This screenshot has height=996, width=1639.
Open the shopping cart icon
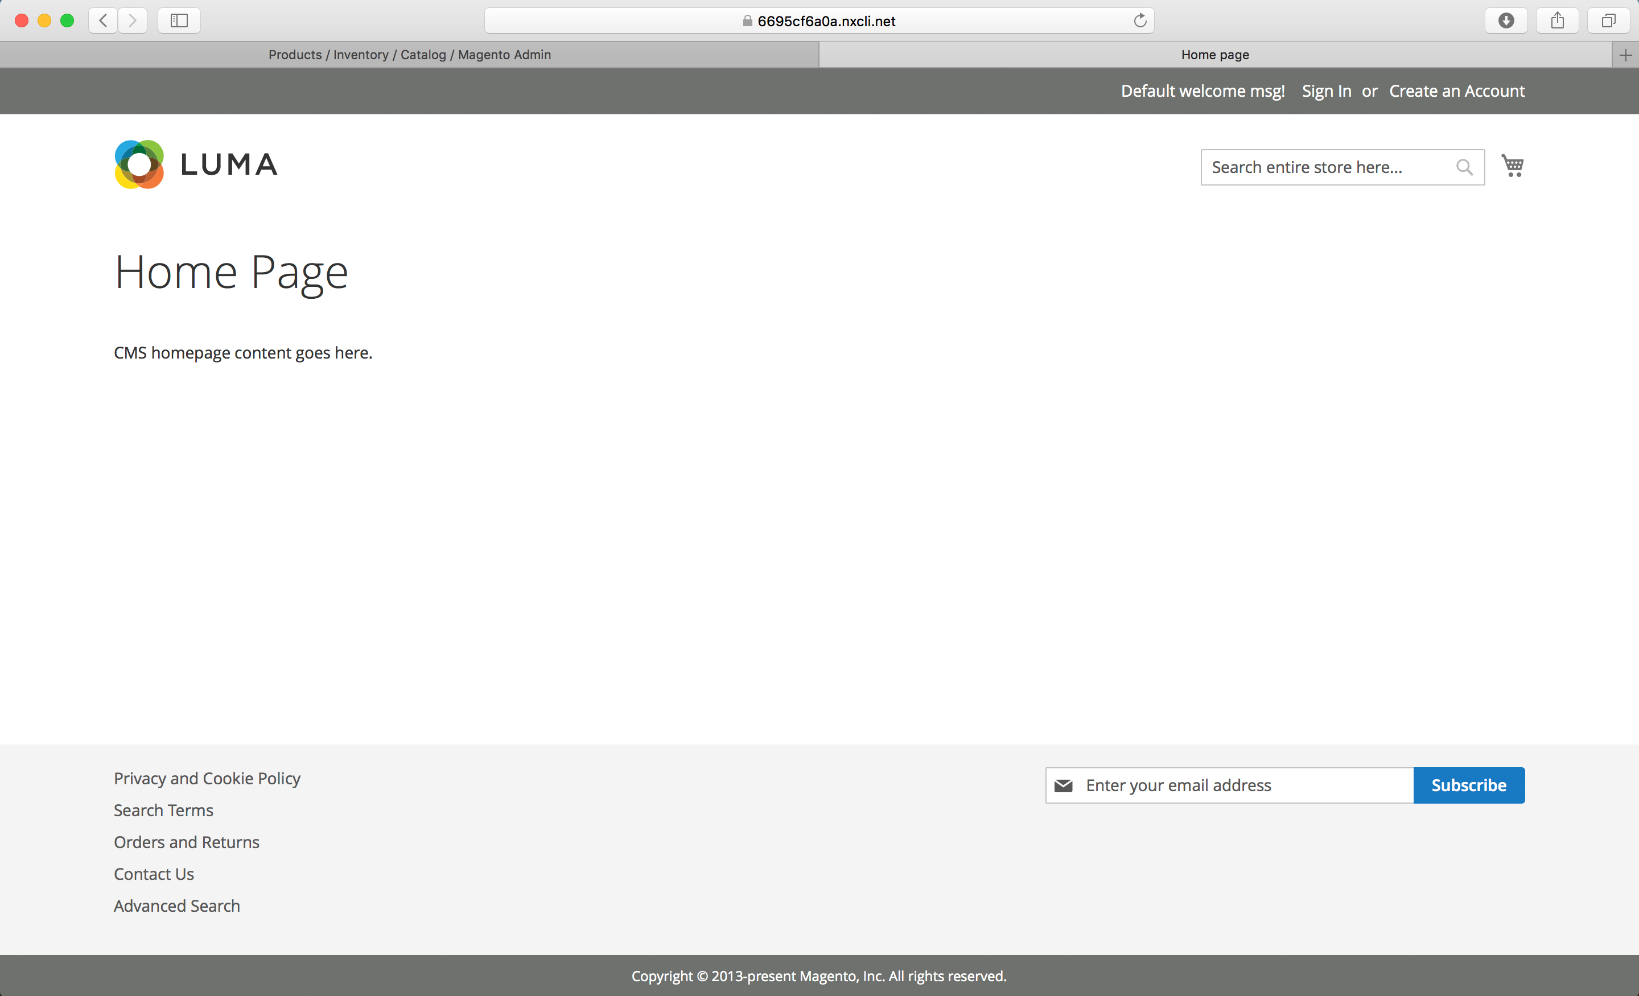point(1513,166)
